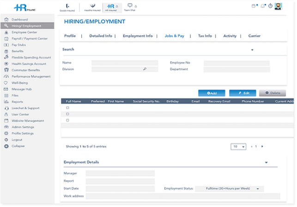Click Health Savings Account icon
The width and height of the screenshot is (297, 207).
[6, 64]
